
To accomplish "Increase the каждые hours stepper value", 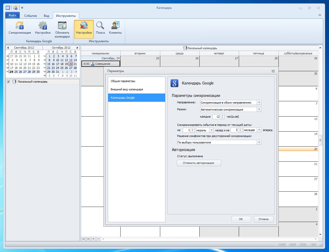I will click(222, 116).
